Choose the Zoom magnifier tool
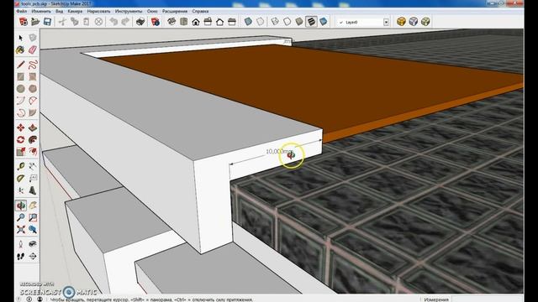 tap(20, 217)
